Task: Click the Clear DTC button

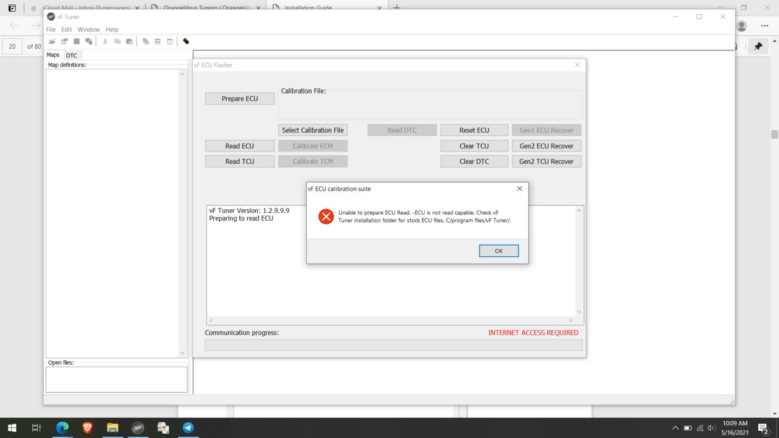Action: click(x=474, y=161)
